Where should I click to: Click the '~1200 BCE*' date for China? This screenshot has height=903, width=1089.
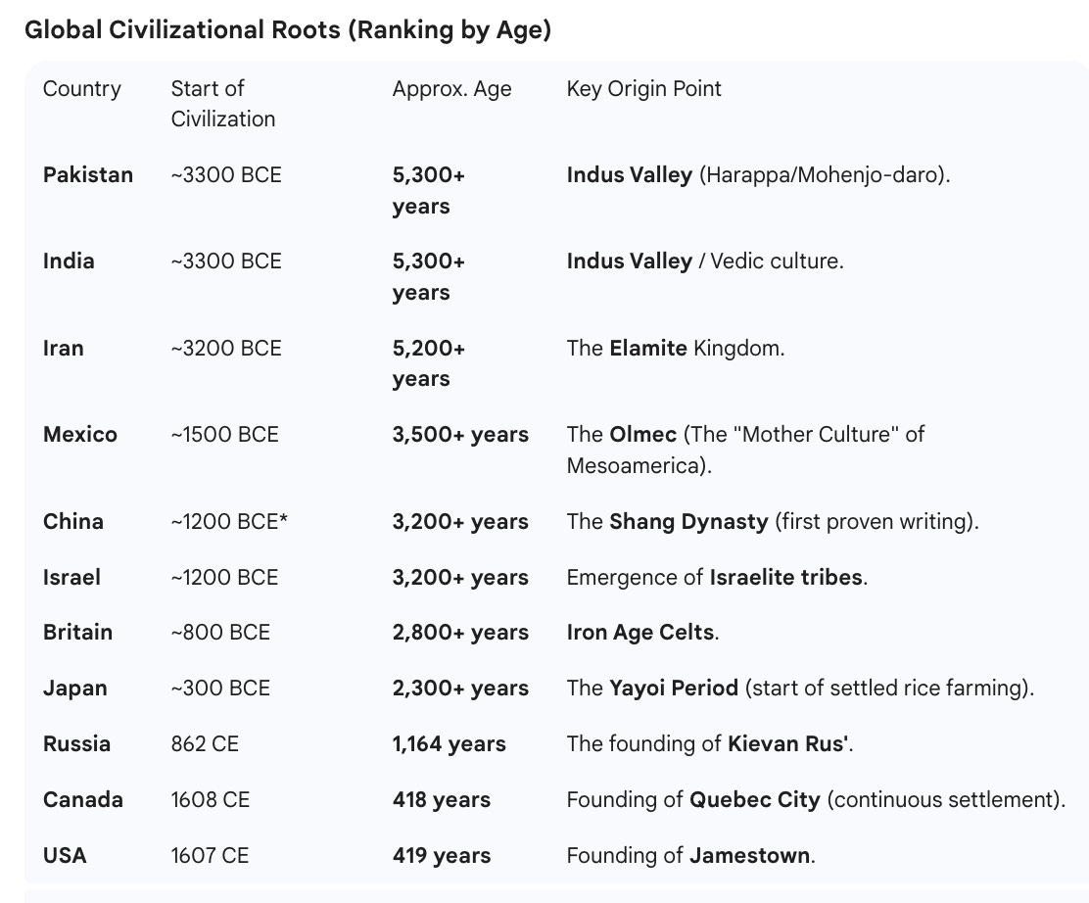(x=229, y=522)
